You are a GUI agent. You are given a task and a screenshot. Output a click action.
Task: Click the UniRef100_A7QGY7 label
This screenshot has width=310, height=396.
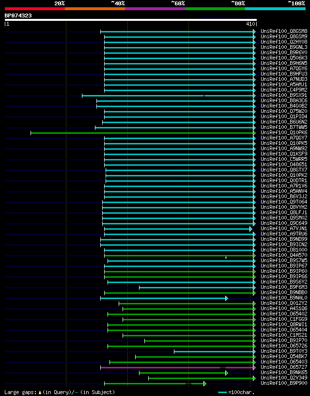pos(284,138)
